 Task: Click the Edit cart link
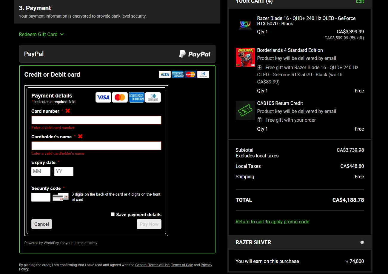(x=360, y=1)
